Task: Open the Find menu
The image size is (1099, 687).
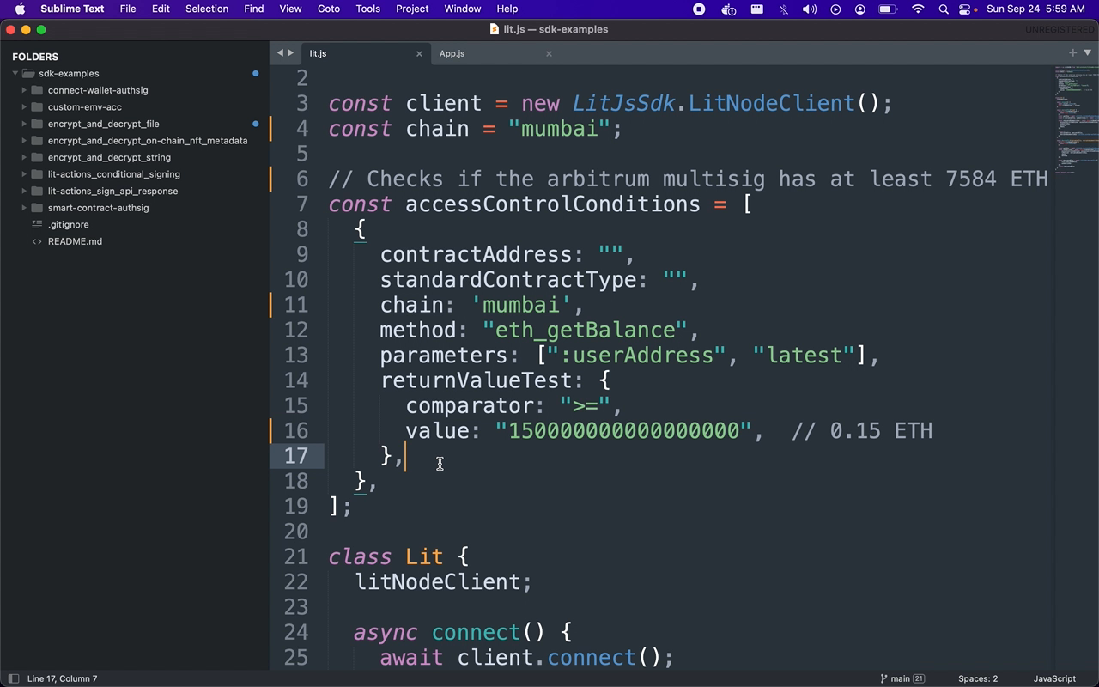Action: coord(254,9)
